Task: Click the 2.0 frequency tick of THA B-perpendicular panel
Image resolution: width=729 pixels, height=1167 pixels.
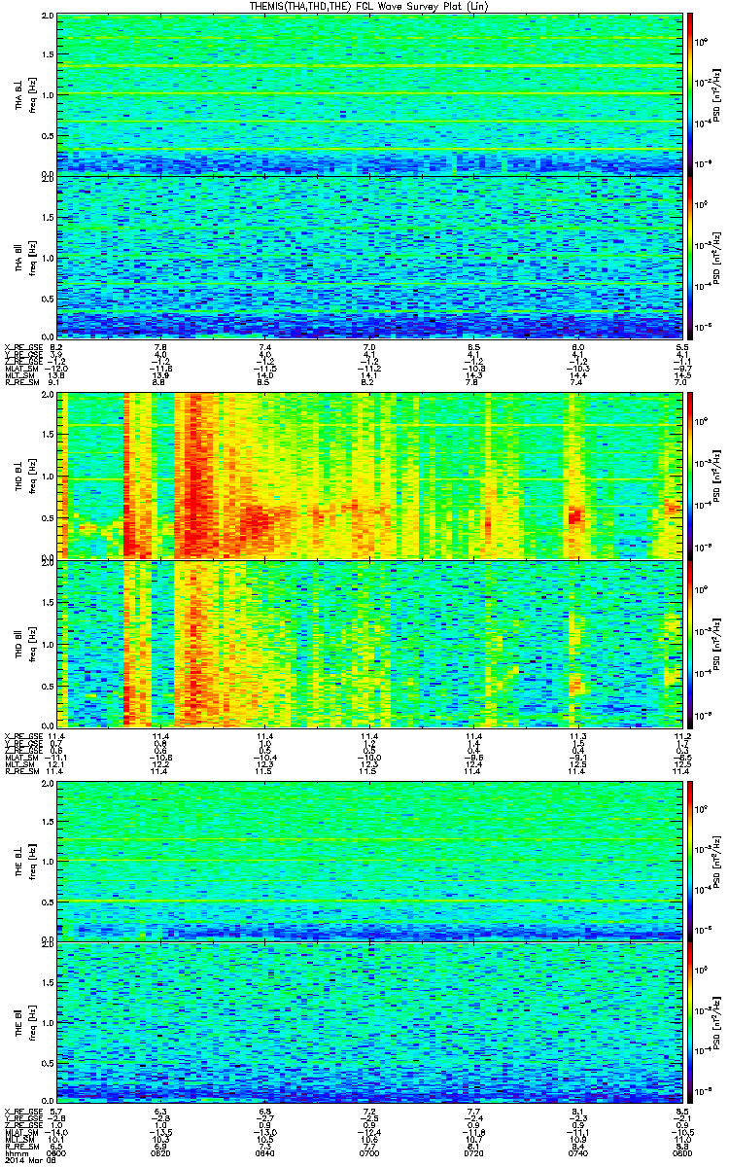Action: pyautogui.click(x=48, y=18)
